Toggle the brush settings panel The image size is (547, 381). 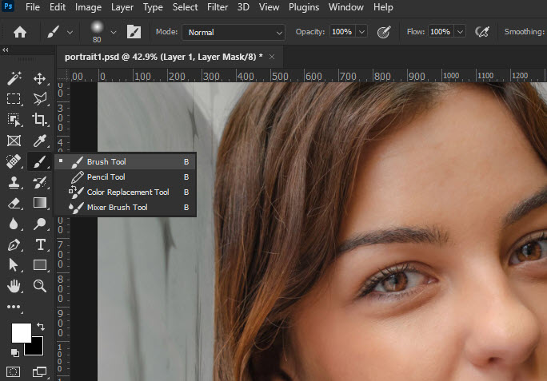(134, 32)
